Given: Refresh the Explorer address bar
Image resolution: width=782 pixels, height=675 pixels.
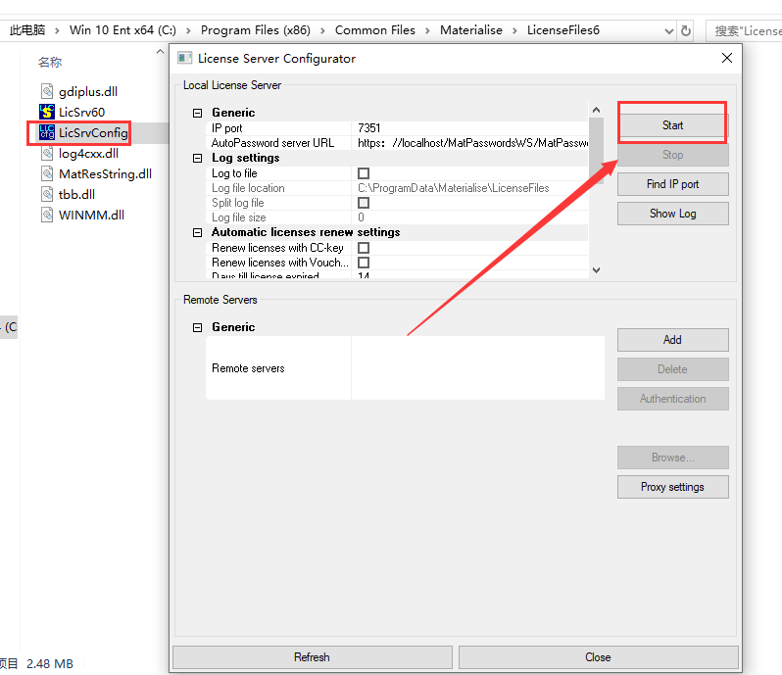Looking at the screenshot, I should pyautogui.click(x=686, y=30).
